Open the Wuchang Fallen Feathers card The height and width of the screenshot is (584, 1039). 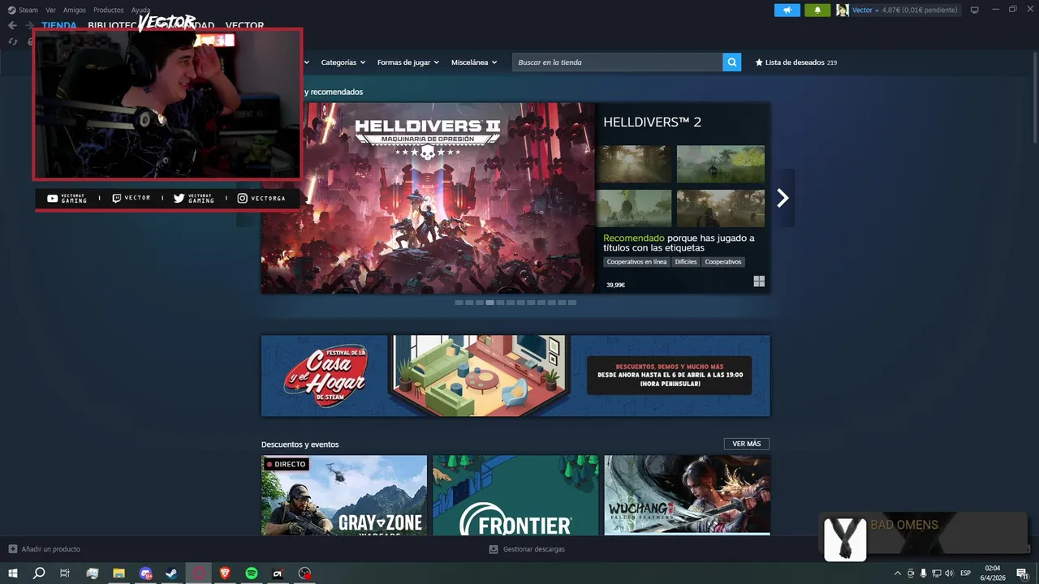tap(688, 496)
